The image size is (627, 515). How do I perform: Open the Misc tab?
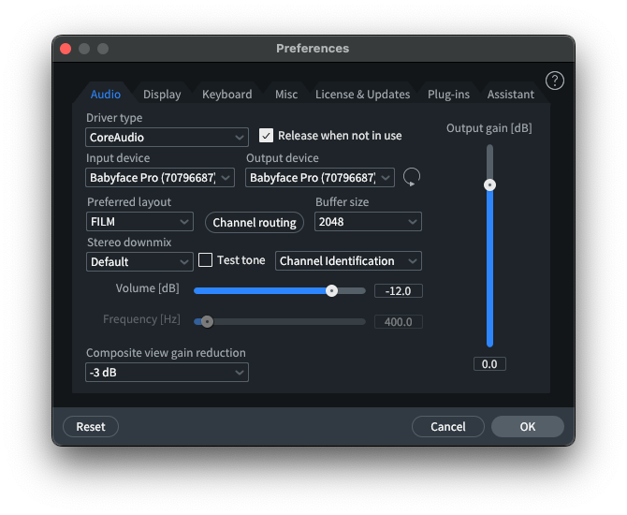[286, 95]
